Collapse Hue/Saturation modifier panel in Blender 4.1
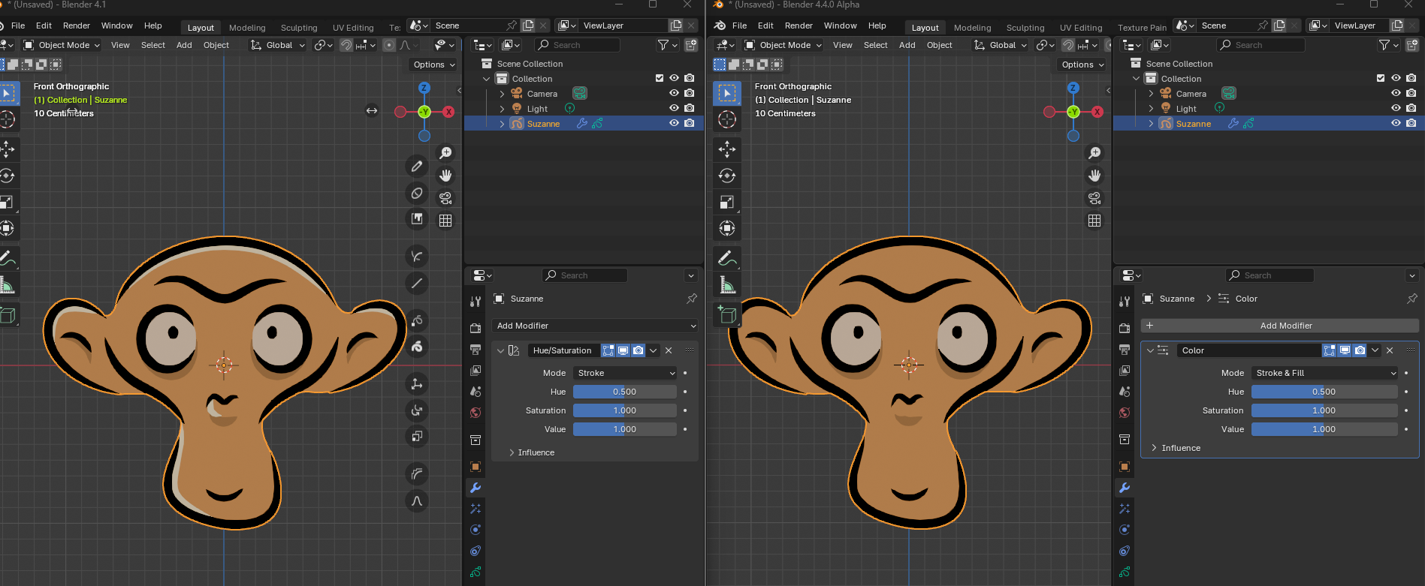 pyautogui.click(x=500, y=350)
